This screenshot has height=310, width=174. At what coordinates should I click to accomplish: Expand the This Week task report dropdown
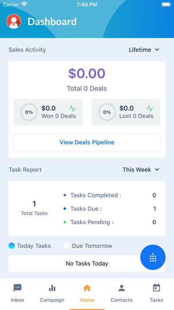pos(141,170)
